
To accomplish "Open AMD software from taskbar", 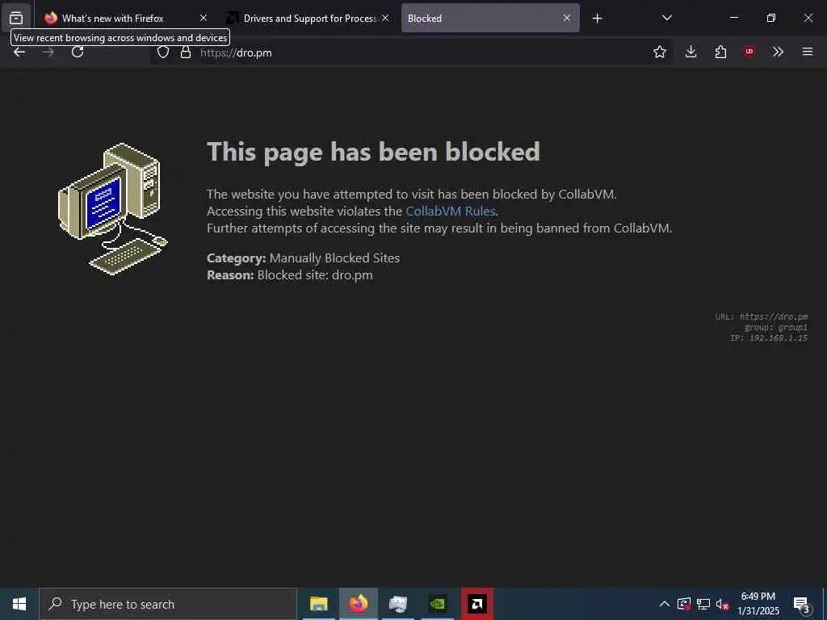I will (476, 604).
